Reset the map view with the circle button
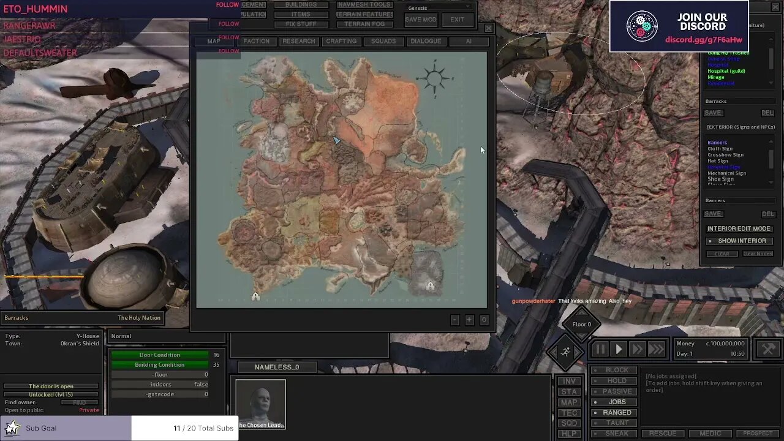Viewport: 784px width, 441px height. (x=484, y=320)
